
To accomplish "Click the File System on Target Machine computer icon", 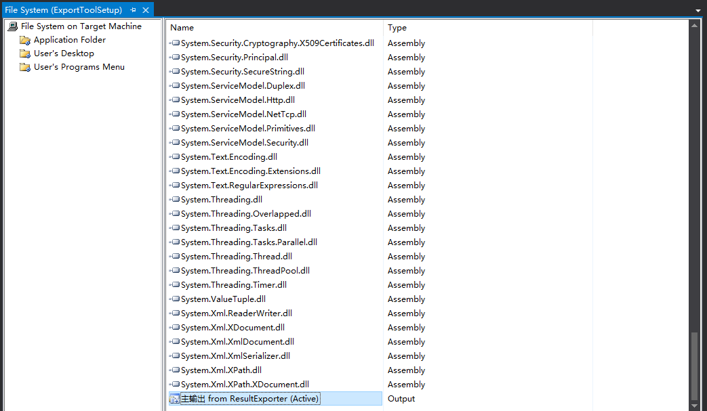I will pos(12,26).
